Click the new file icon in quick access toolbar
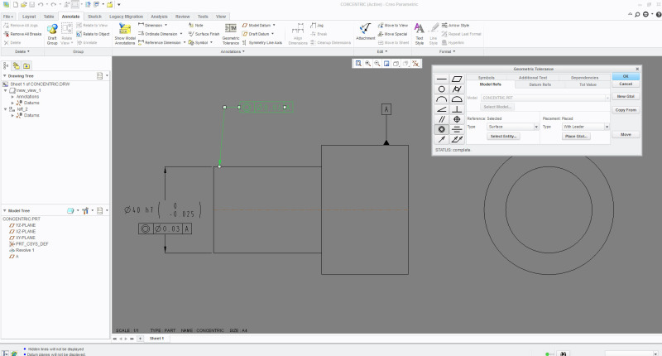662x356 pixels. click(x=16, y=5)
